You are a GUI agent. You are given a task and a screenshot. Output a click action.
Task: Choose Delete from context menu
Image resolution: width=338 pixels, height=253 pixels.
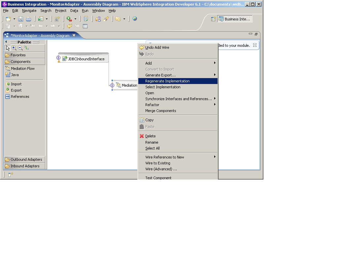click(x=178, y=136)
